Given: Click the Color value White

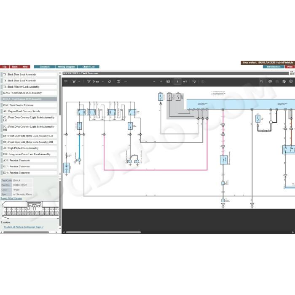Looking at the screenshot, I should tap(16, 190).
